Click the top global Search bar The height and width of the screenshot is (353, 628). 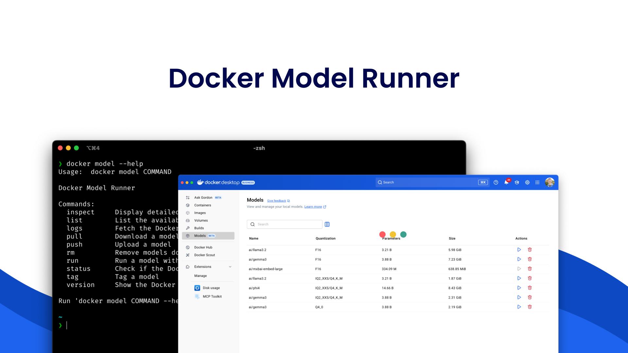tap(428, 182)
